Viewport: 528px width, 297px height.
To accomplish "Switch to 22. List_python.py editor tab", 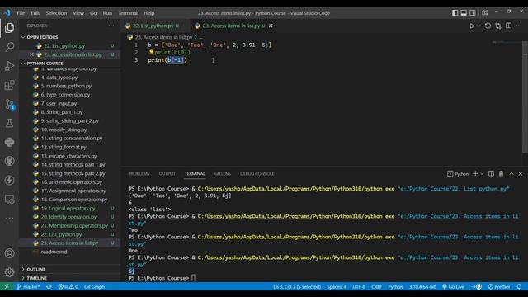I will point(156,26).
